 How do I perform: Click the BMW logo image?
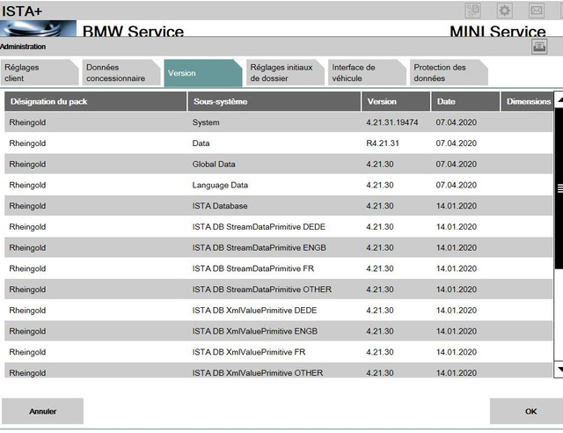[x=38, y=28]
